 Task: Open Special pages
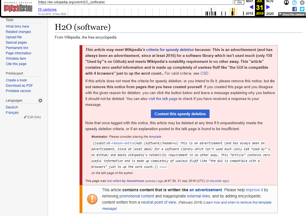pos(16,43)
